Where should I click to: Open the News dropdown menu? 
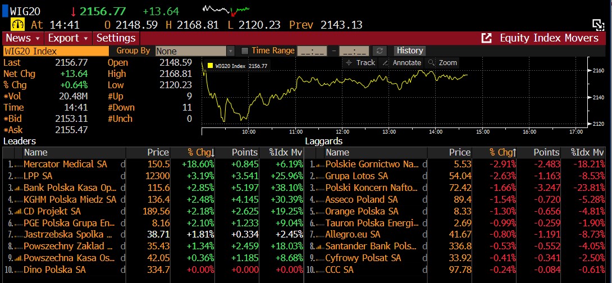coord(23,38)
